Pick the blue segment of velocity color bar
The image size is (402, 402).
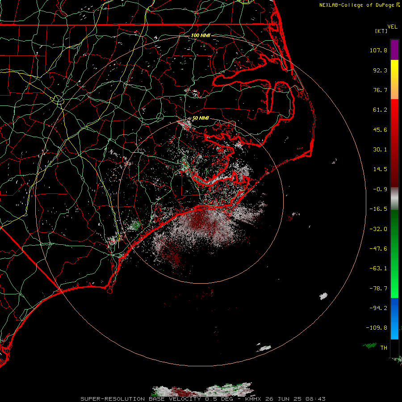394,318
